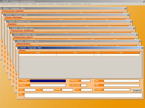Screen dimensions: 145x108
Task: Open the Fournisseurs d'animaux menu
Action: (x=9, y=4)
